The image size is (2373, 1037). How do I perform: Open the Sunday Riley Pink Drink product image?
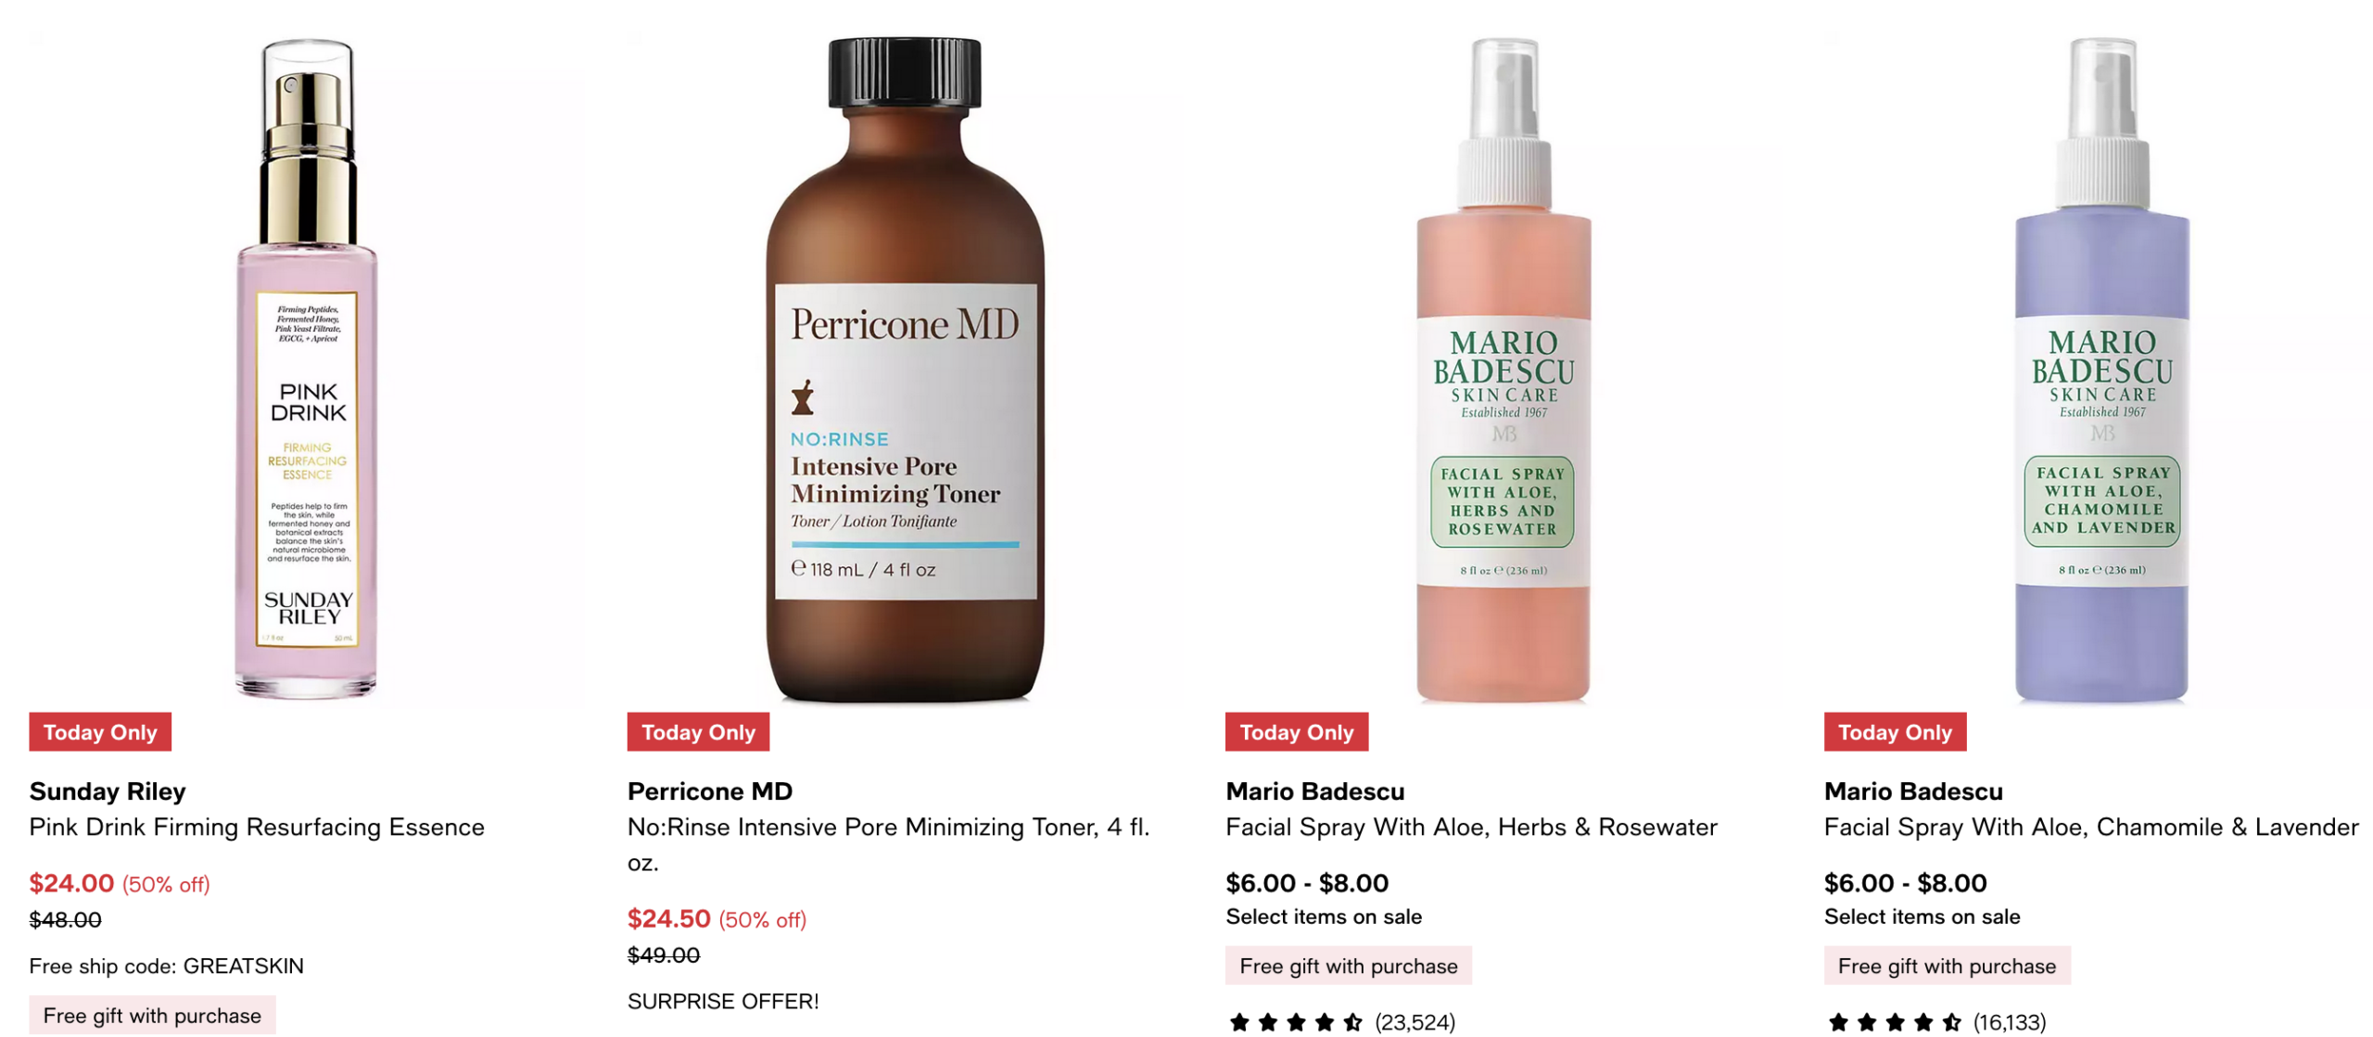[x=306, y=368]
